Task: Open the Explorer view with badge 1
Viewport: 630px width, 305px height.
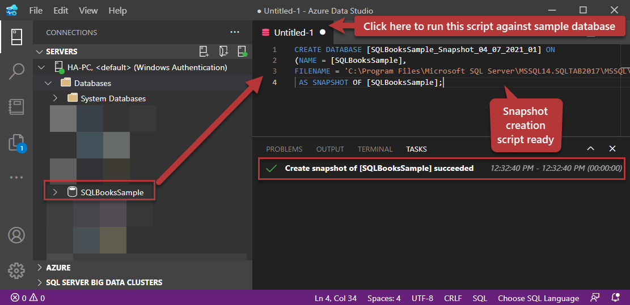Action: 17,143
